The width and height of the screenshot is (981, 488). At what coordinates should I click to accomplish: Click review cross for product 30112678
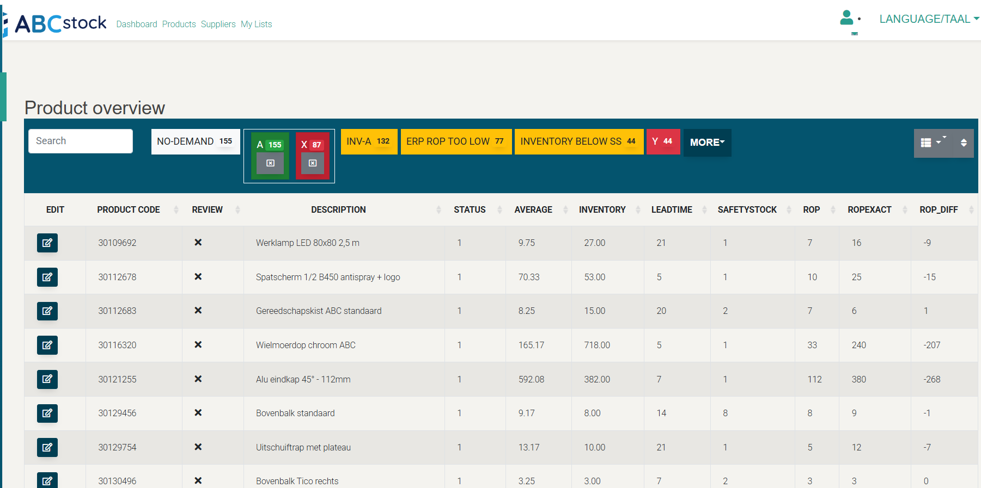(198, 277)
